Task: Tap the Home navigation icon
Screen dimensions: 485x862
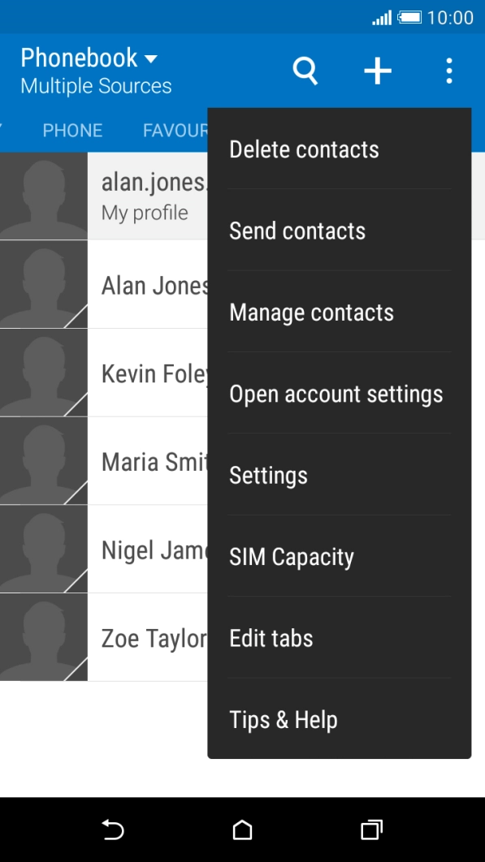Action: [241, 830]
